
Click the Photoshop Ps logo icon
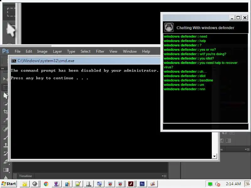(x=6, y=51)
